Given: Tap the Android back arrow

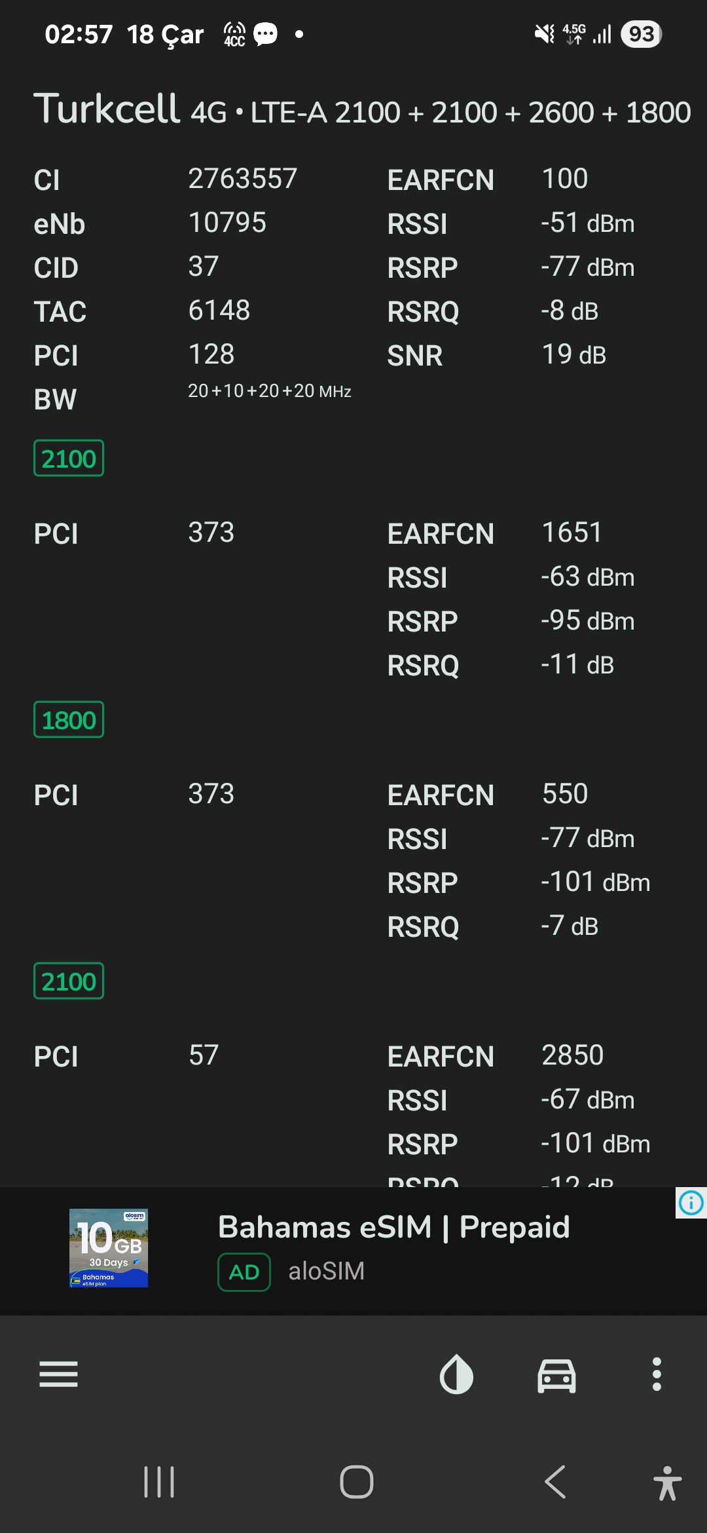Looking at the screenshot, I should click(555, 1482).
